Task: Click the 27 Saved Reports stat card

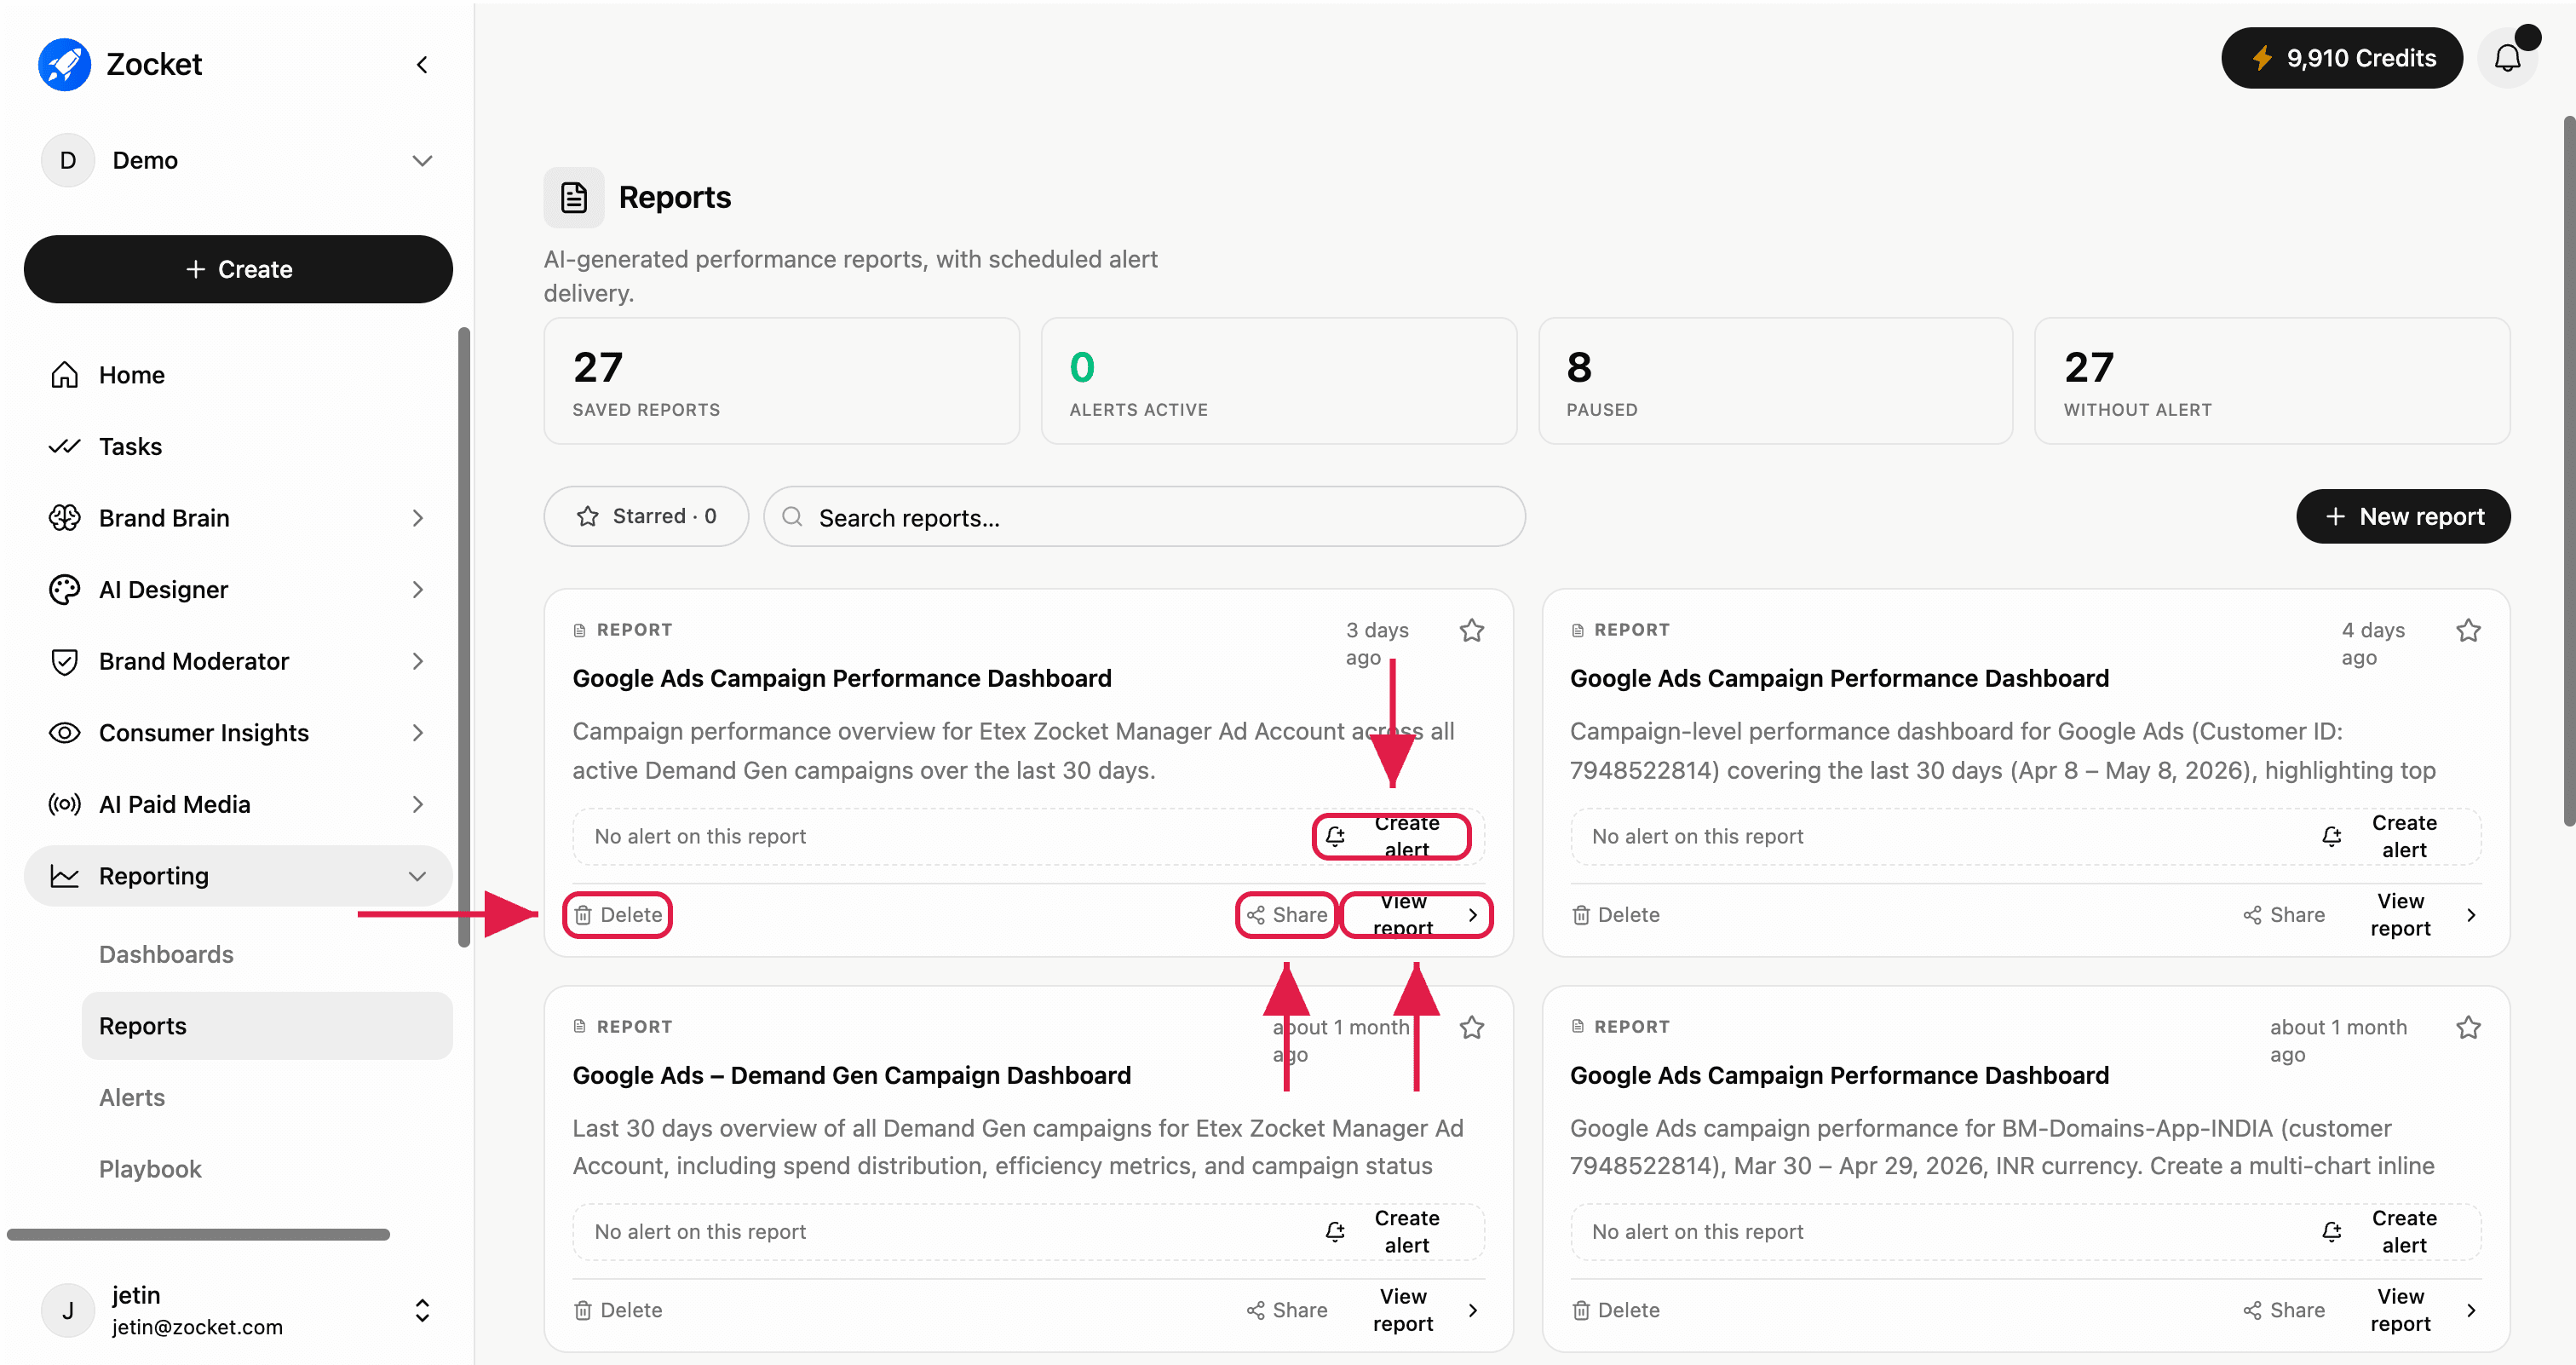Action: tap(781, 381)
